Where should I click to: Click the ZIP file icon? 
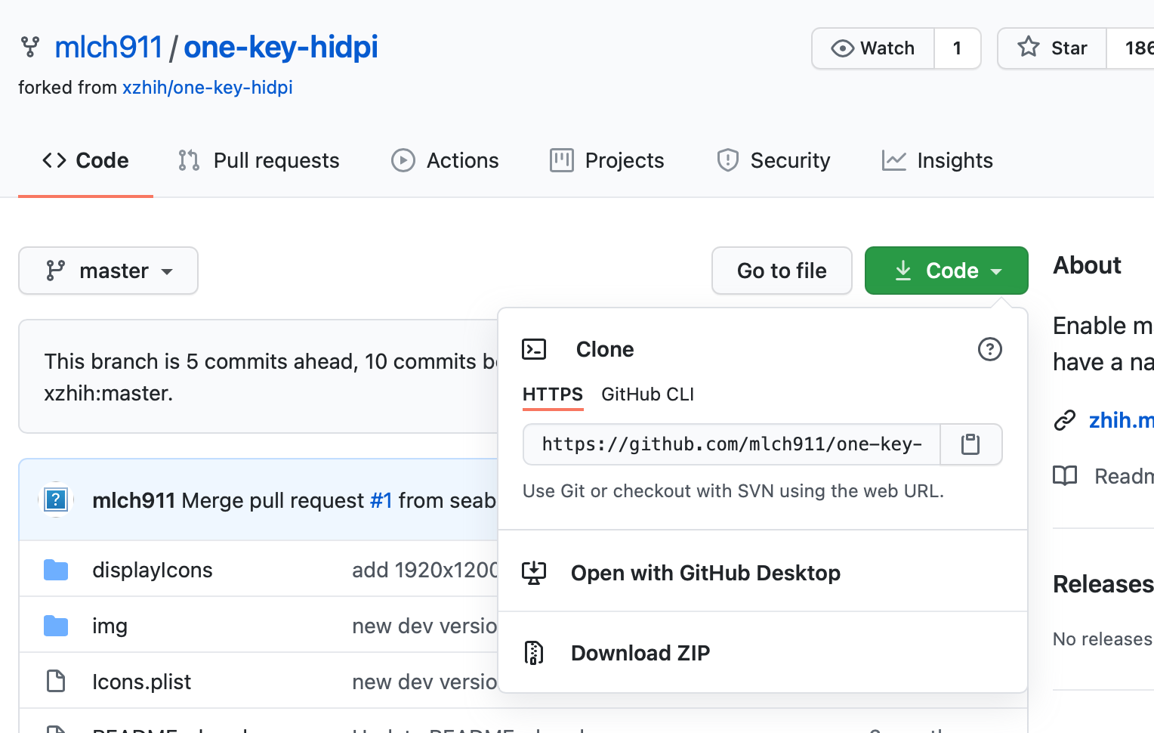click(534, 652)
